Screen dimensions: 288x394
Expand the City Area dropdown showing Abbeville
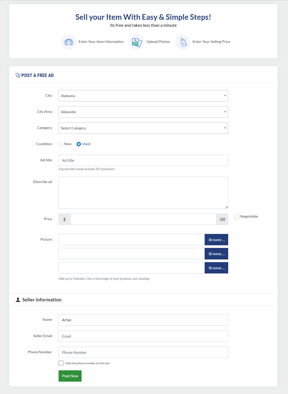tap(143, 112)
